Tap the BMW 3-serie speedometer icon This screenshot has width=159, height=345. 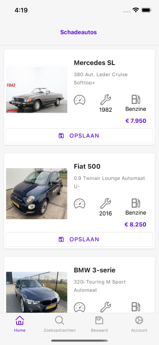click(80, 307)
